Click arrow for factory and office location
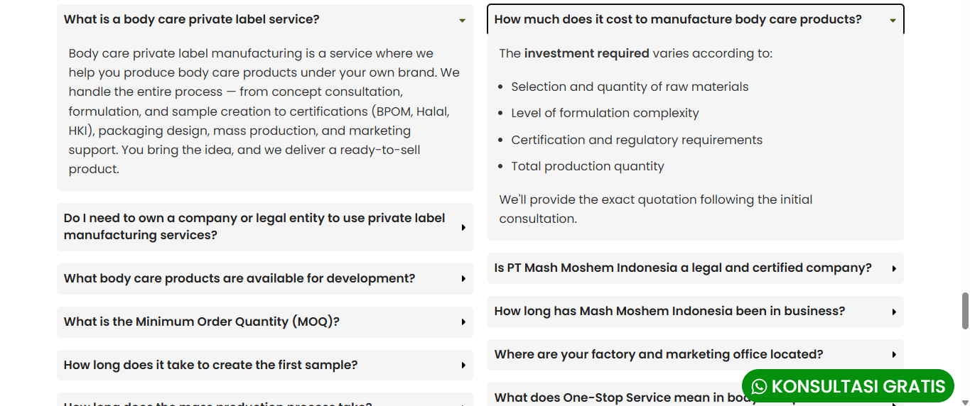970x406 pixels. point(894,355)
